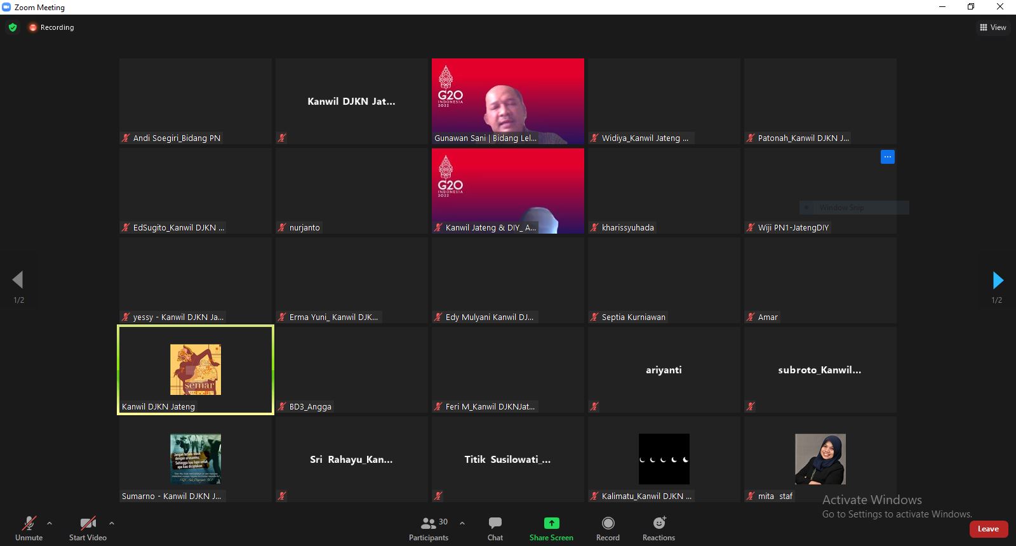Unmute the microphone
The height and width of the screenshot is (546, 1016).
point(29,528)
